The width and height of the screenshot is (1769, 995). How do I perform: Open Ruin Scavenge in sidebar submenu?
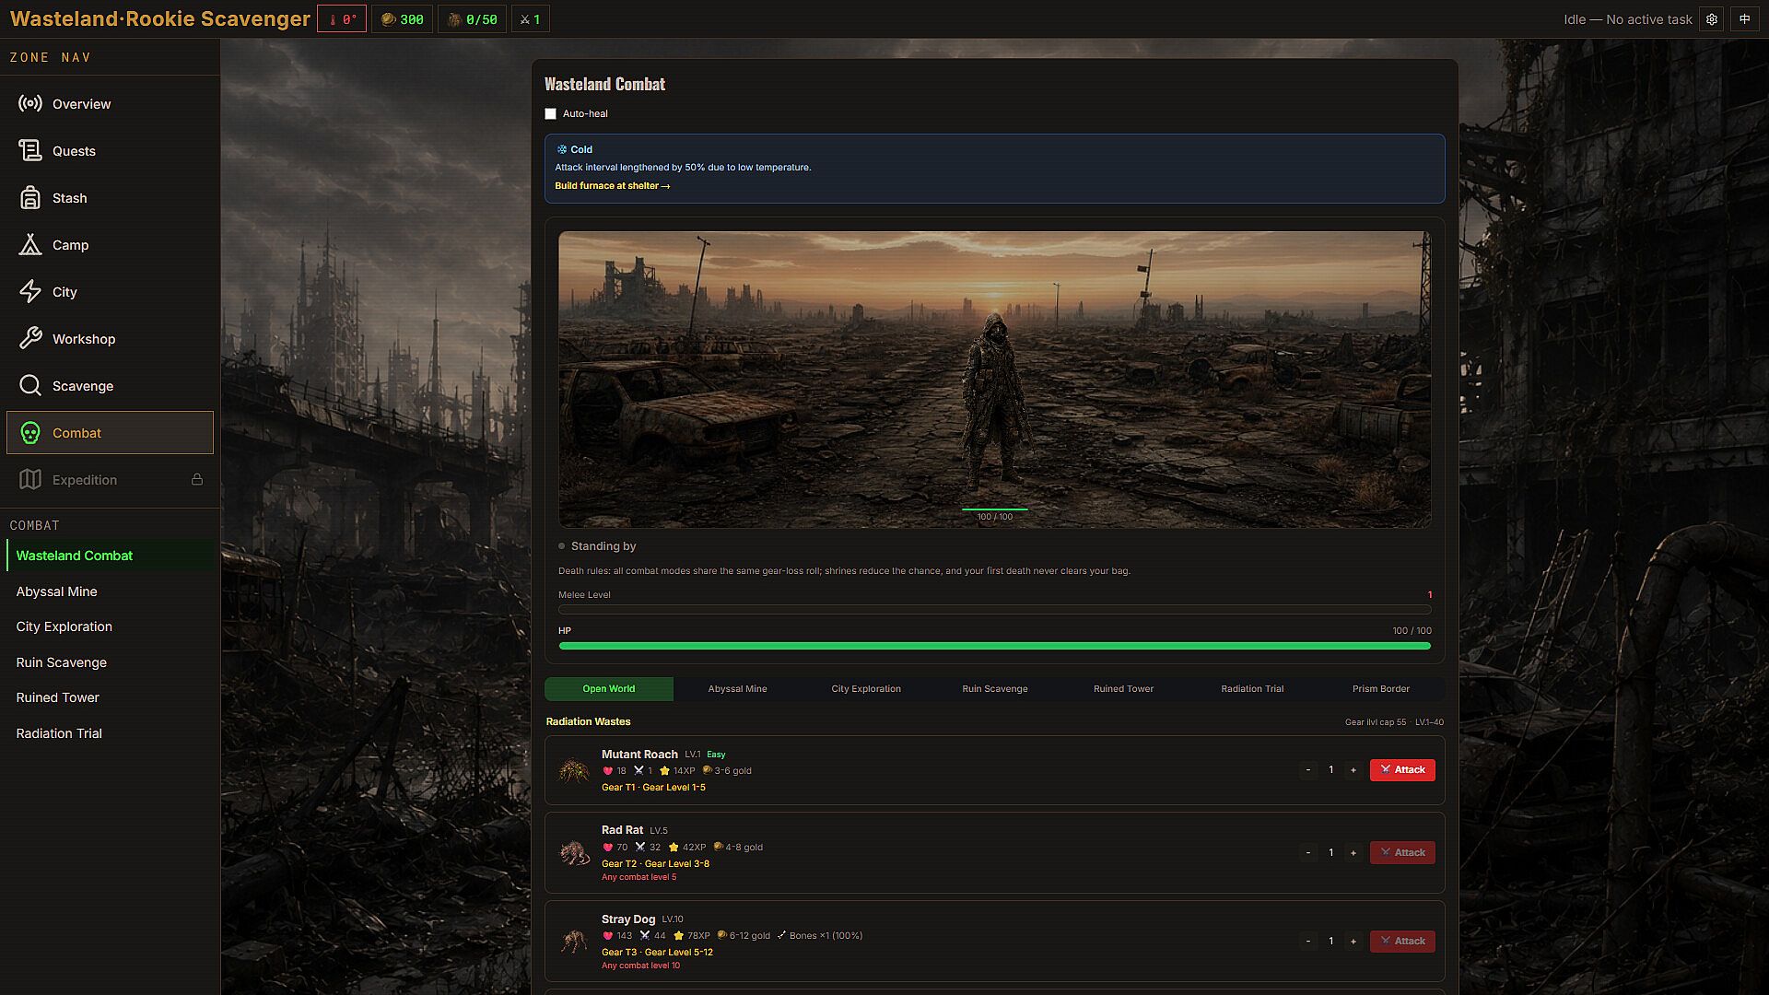click(111, 662)
